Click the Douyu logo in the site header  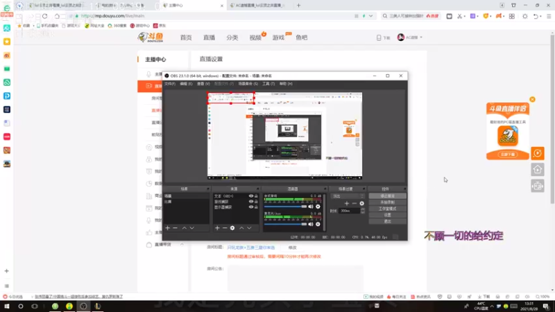[151, 37]
